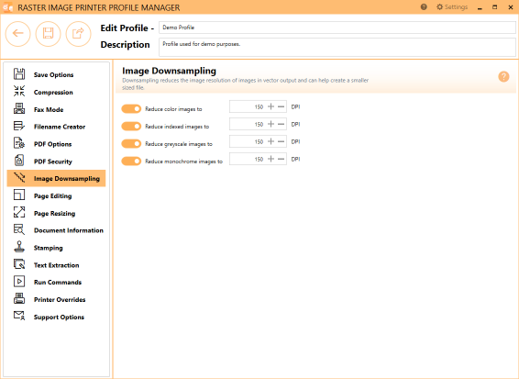Toggle Reduce indexed images switch

click(131, 127)
